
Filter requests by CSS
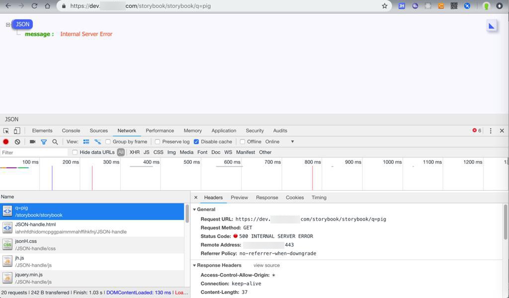tap(159, 152)
